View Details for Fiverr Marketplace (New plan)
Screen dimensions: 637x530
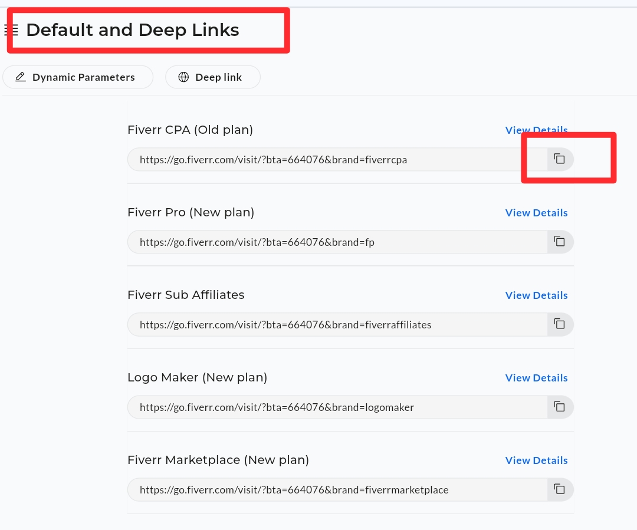[536, 460]
